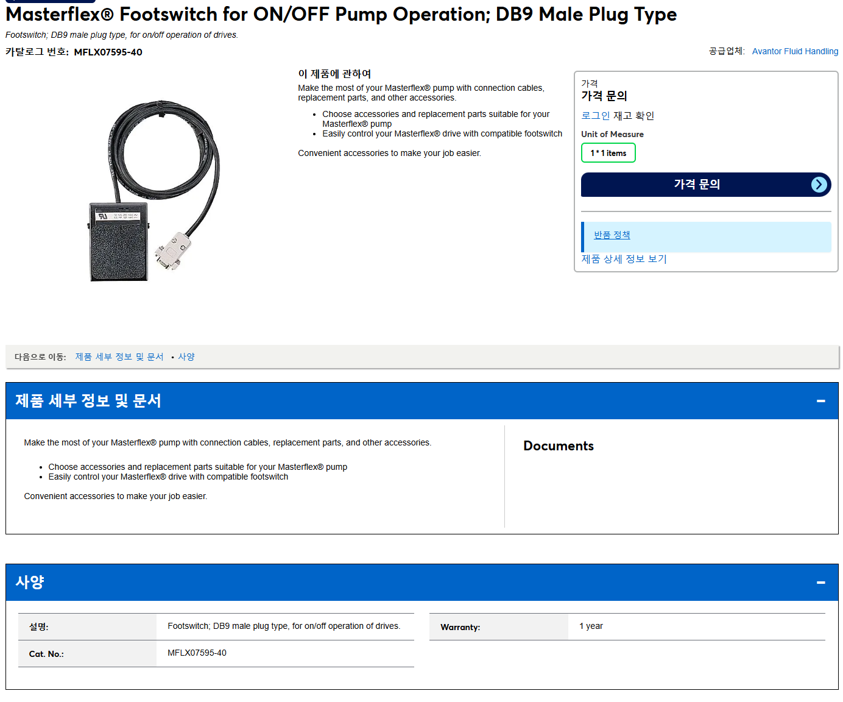
Task: Select catalog number MFLX07595-40 under title
Action: (x=108, y=52)
